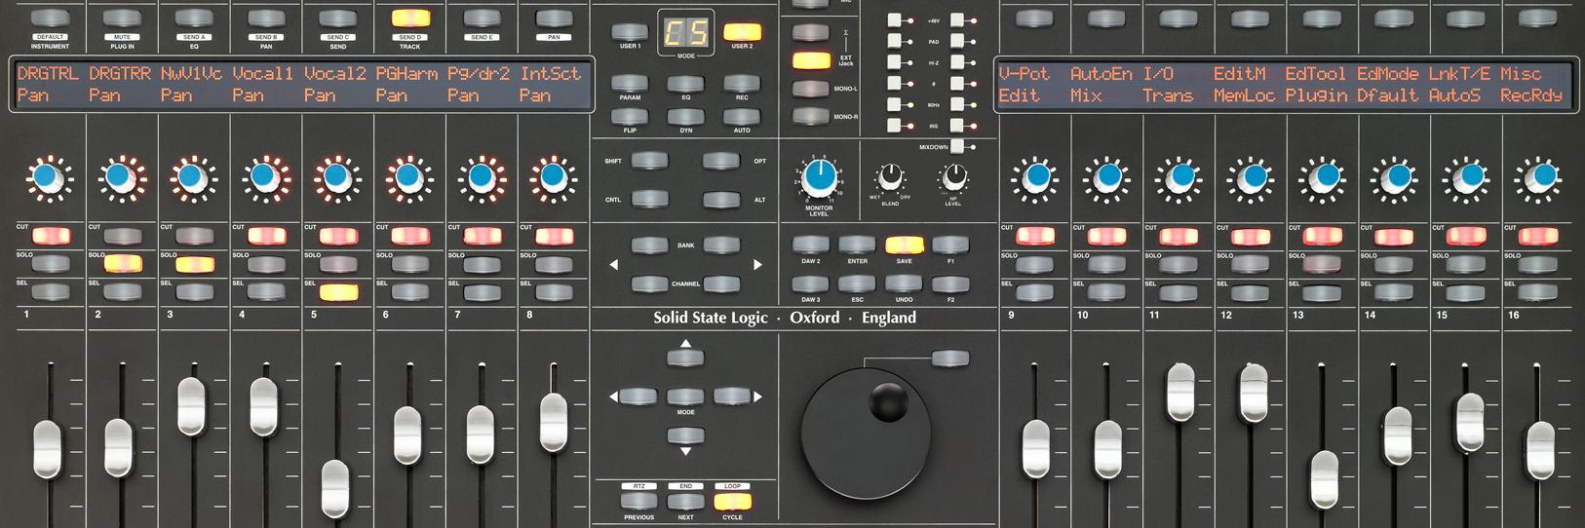Activate the FLIP button

(630, 117)
